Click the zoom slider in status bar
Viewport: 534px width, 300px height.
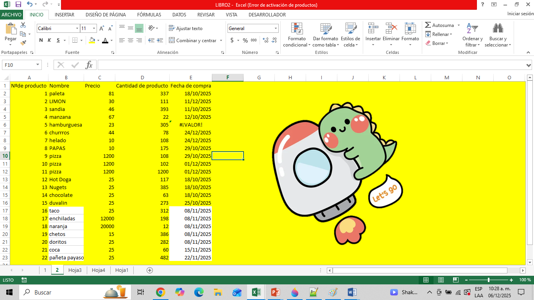(489, 280)
